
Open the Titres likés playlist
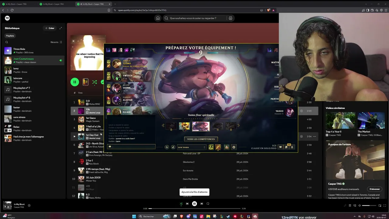pyautogui.click(x=34, y=50)
